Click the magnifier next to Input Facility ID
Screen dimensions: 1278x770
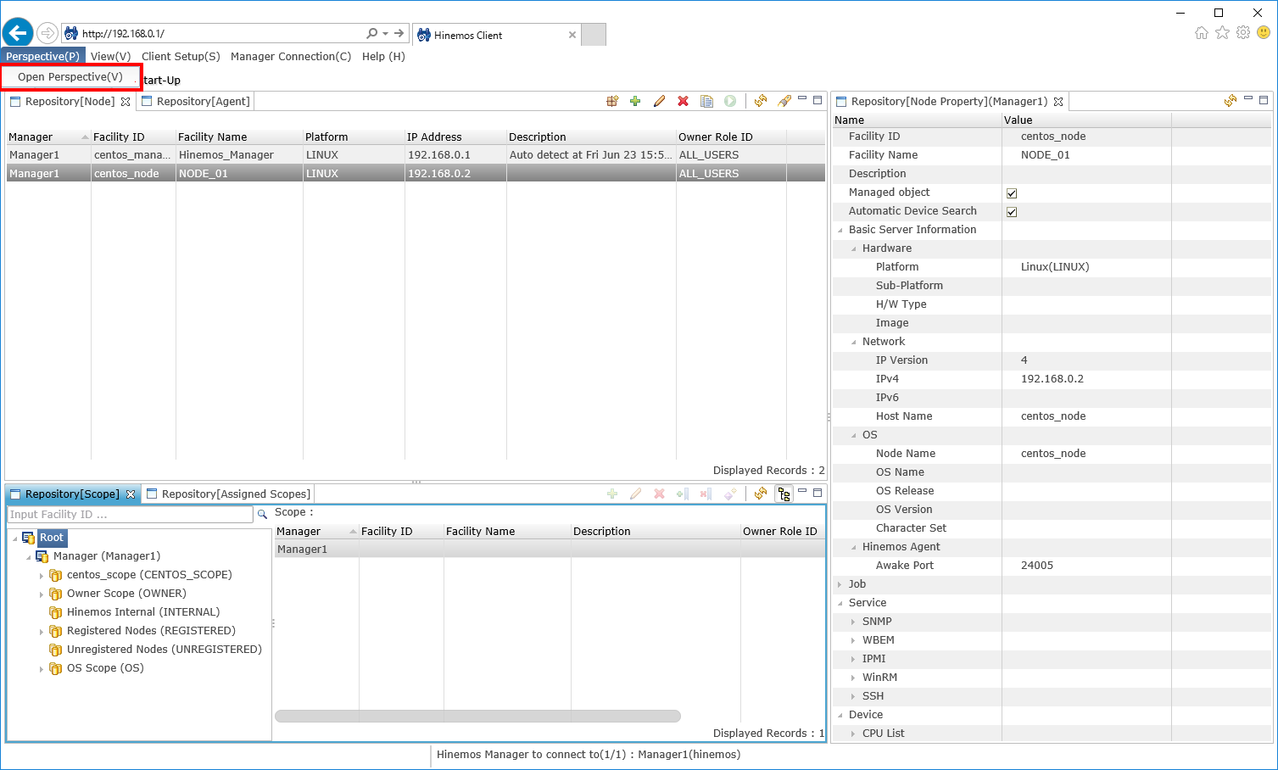pos(262,514)
